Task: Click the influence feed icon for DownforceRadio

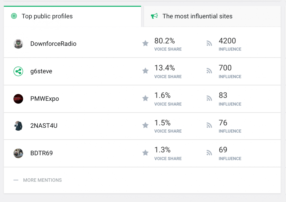Action: click(x=209, y=43)
